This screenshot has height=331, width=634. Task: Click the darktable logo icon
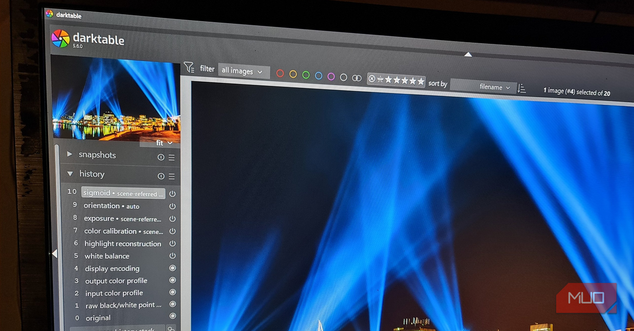point(60,38)
